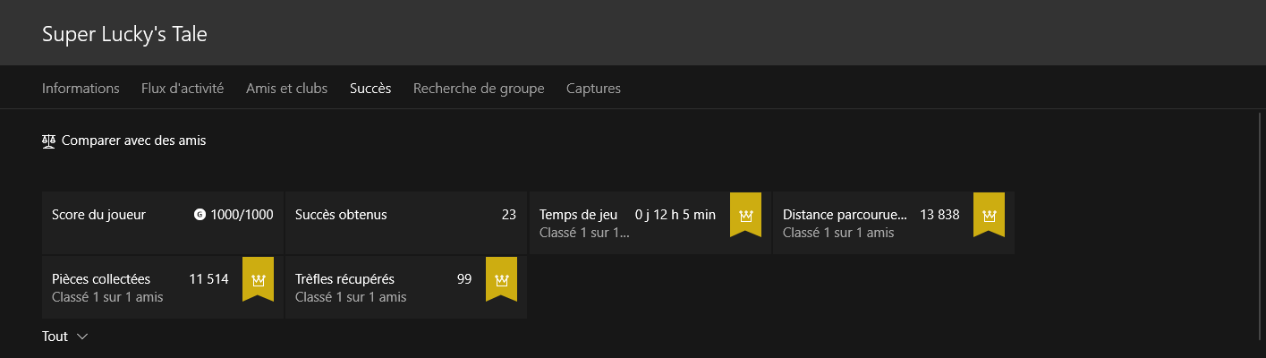1266x358 pixels.
Task: Open the Temps de jeu stat tile
Action: 650,223
